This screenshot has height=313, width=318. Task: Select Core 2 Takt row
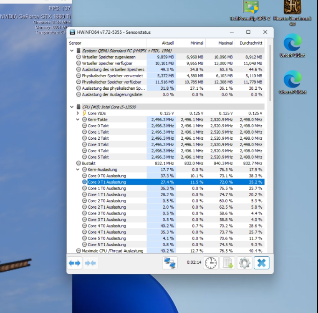[173, 138]
